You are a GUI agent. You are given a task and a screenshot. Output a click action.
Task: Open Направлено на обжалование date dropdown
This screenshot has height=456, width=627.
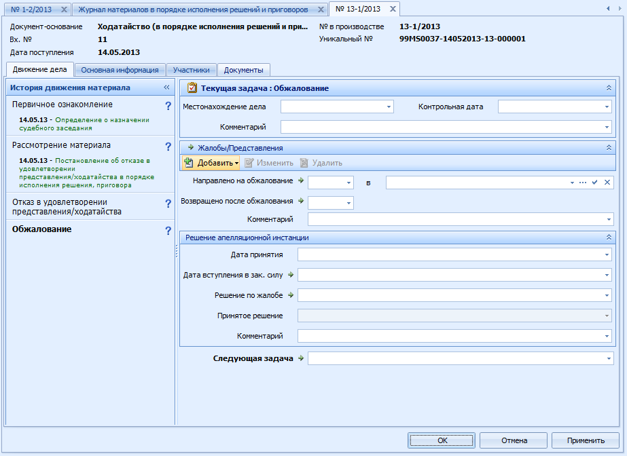(x=348, y=183)
